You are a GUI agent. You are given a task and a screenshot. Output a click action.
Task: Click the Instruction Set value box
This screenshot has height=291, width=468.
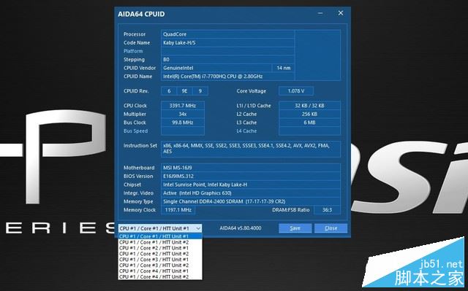(x=251, y=149)
